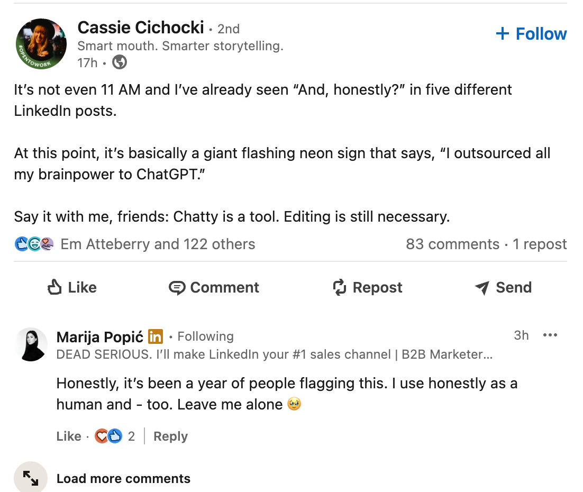
Task: Click the heart reaction under Marija's comment
Action: click(x=102, y=436)
